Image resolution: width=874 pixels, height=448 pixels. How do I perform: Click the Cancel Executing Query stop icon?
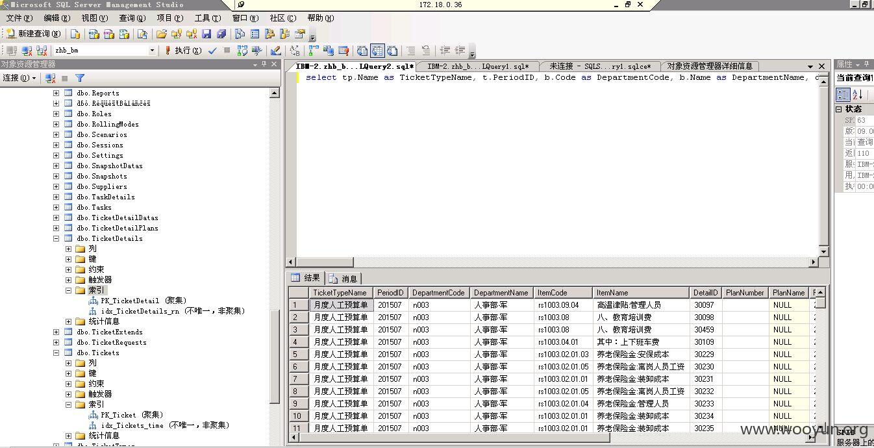227,50
